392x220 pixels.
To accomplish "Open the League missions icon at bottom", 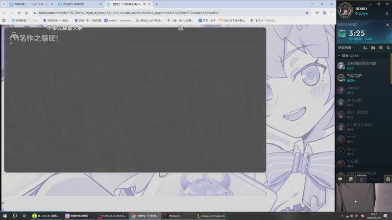I will (x=351, y=179).
